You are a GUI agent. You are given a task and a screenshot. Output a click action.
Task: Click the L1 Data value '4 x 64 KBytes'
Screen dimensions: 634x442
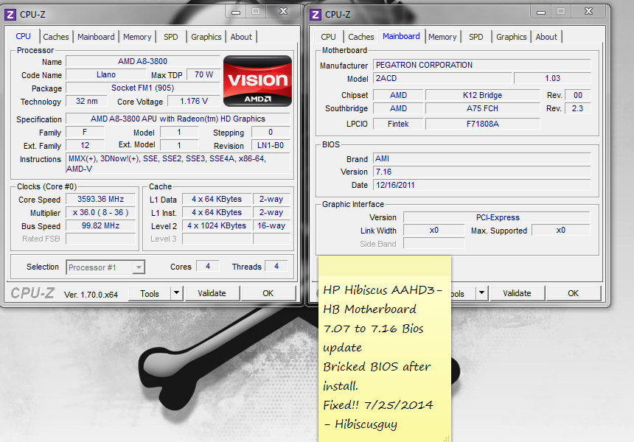click(217, 199)
